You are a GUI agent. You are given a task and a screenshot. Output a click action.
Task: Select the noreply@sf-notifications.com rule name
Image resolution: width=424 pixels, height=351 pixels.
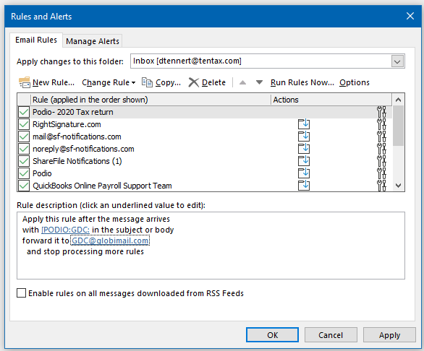[83, 149]
